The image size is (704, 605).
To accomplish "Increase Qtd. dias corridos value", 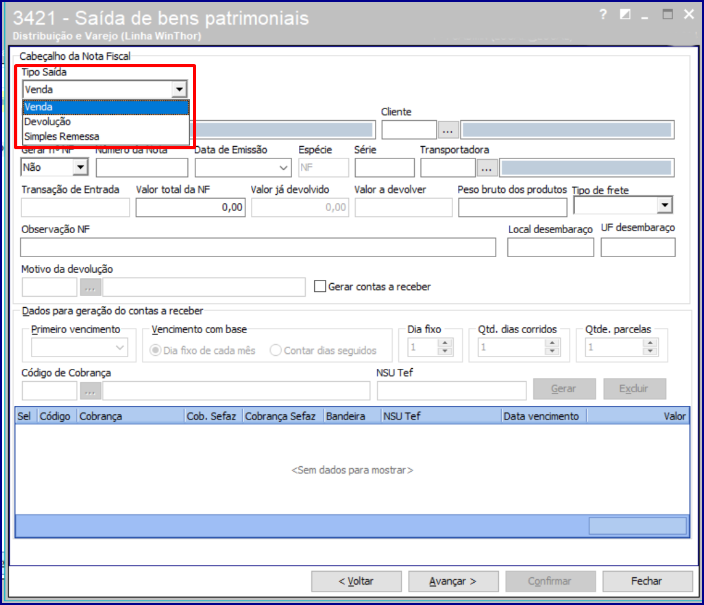I will coord(552,343).
